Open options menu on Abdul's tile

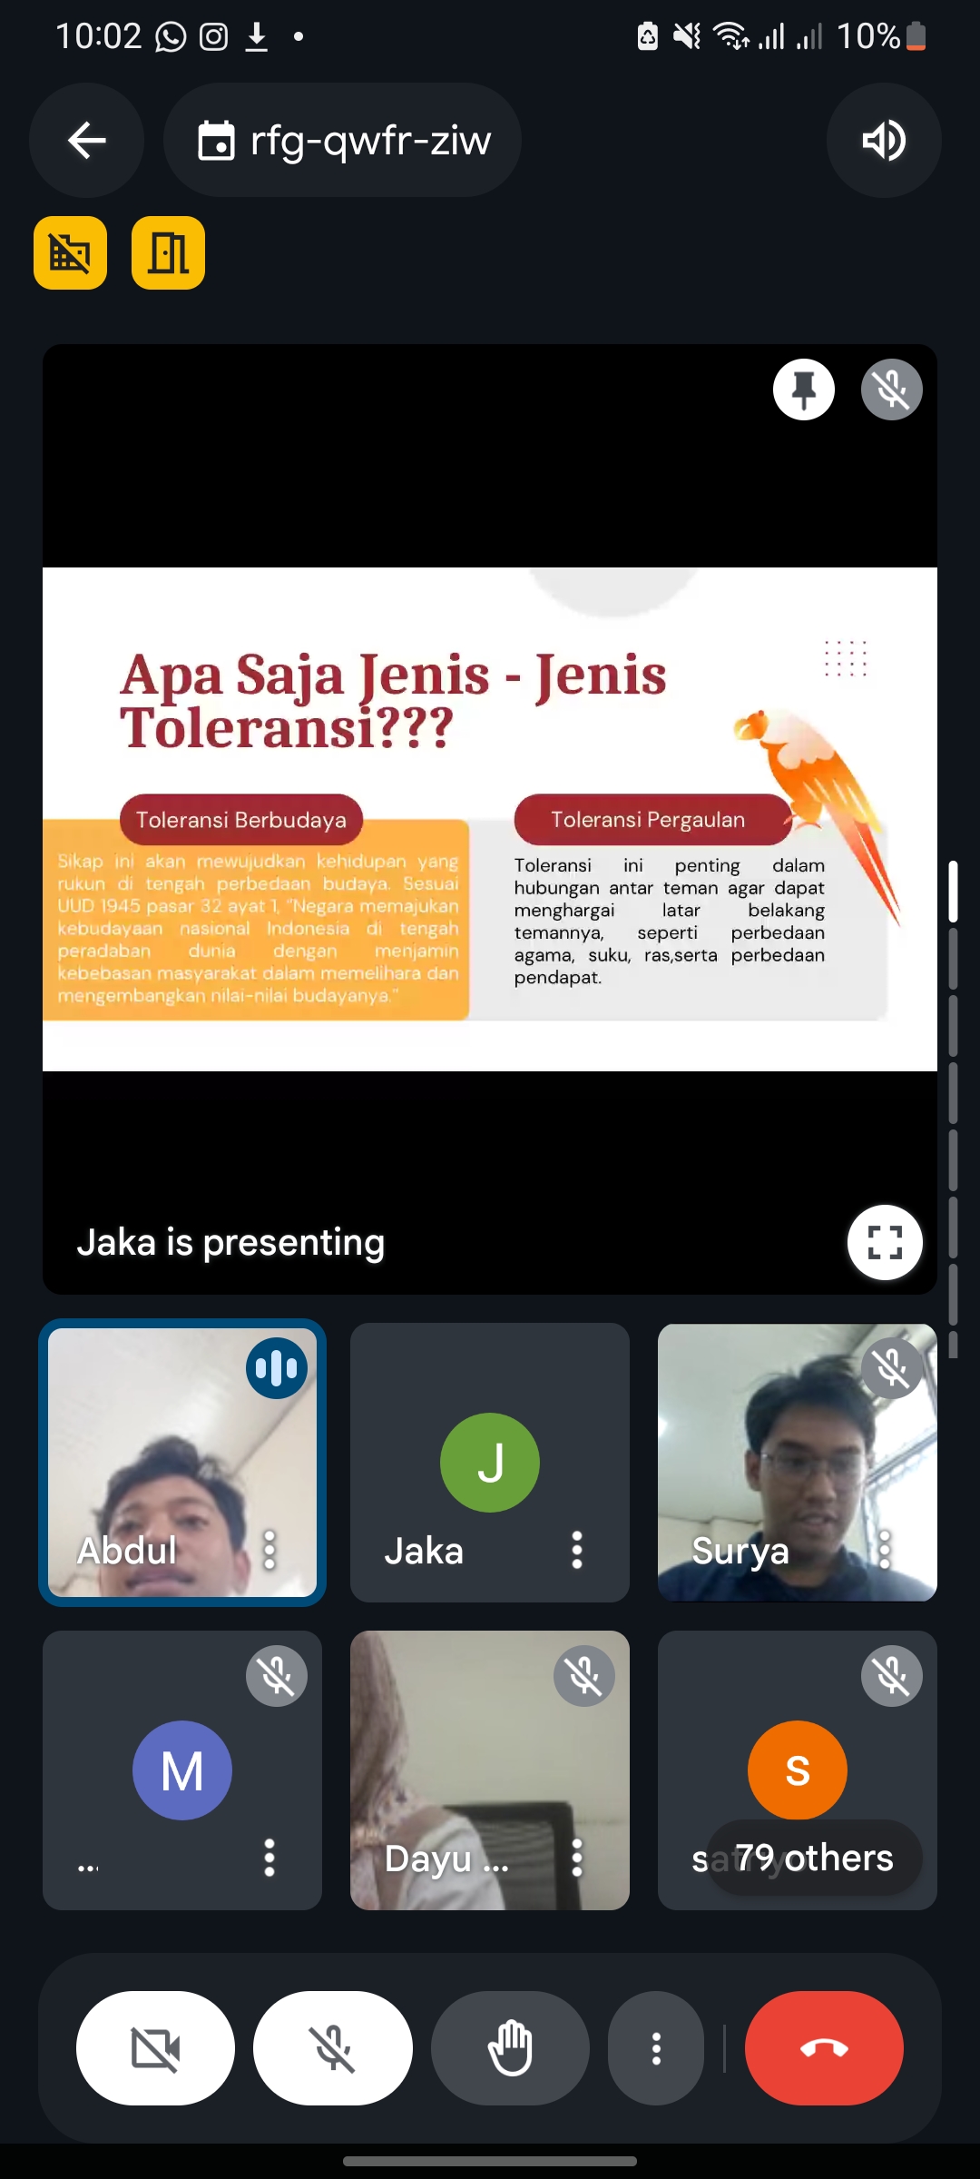269,1550
